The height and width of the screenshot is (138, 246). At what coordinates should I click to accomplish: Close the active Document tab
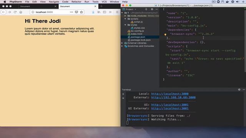pos(95,7)
